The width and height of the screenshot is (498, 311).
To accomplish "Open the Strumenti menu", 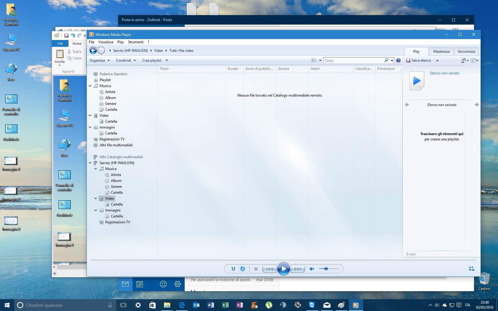I will click(136, 42).
